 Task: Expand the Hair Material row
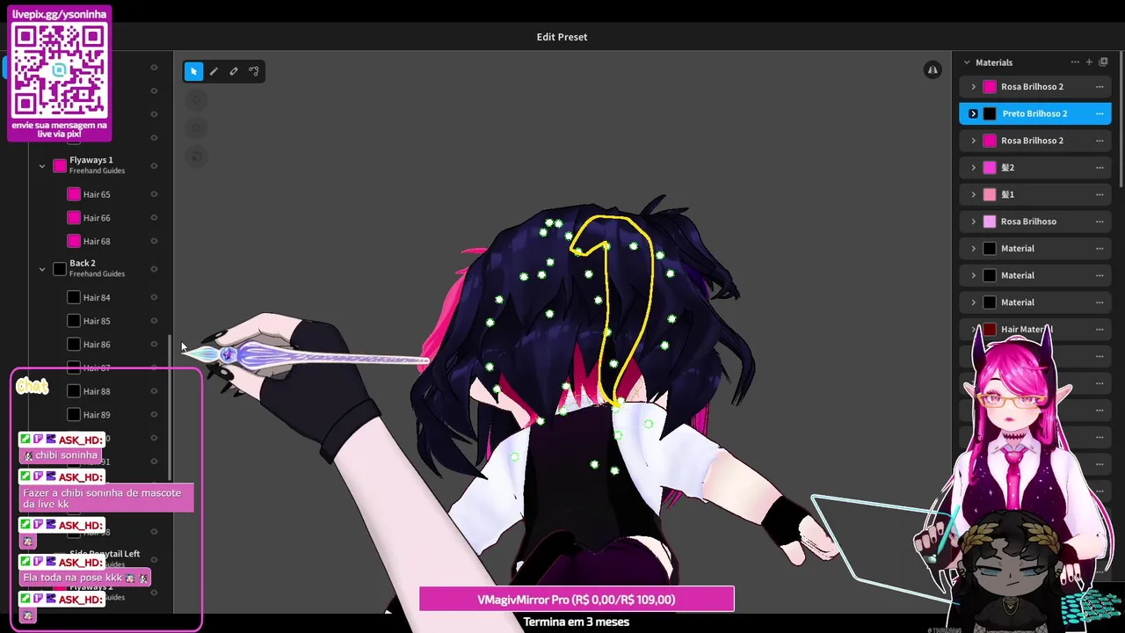(973, 329)
